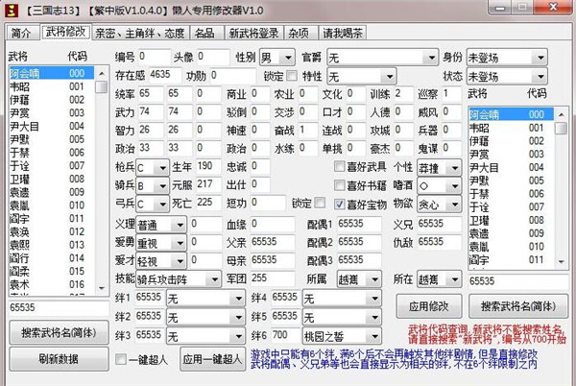This screenshot has height=386, width=576.
Task: Open the 名品 tab
Action: (x=204, y=33)
